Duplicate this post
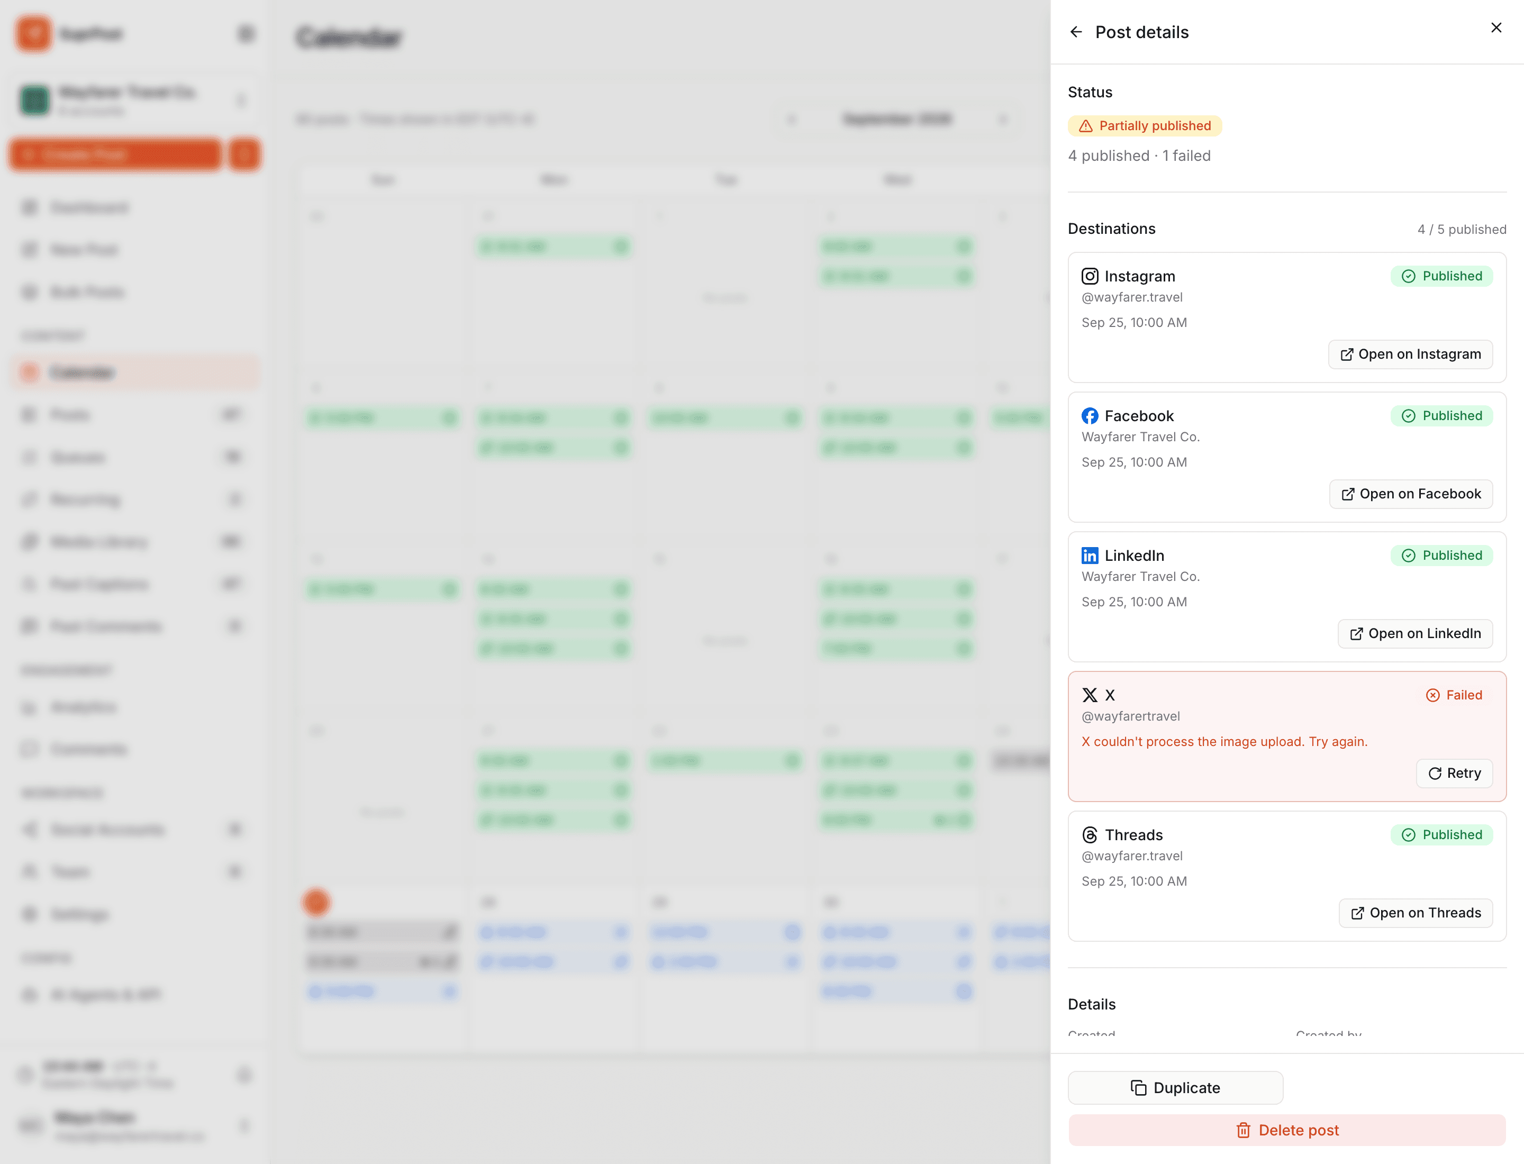 [1175, 1088]
